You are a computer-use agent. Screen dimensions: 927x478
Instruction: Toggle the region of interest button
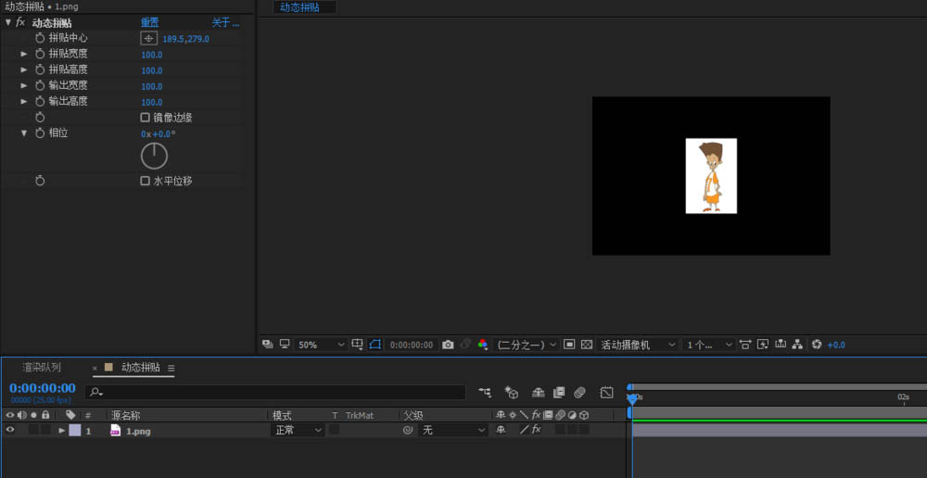click(569, 345)
